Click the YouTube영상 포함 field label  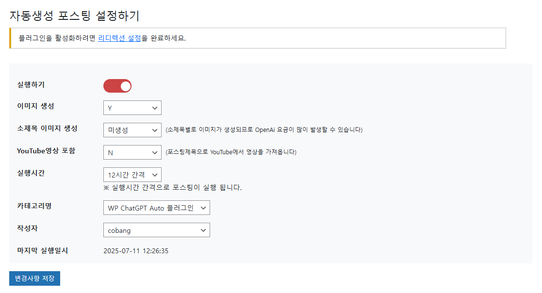pos(46,151)
